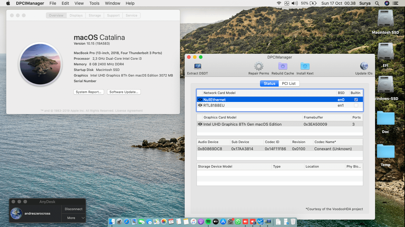Expand the AnyDesk More dropdown

tap(74, 218)
